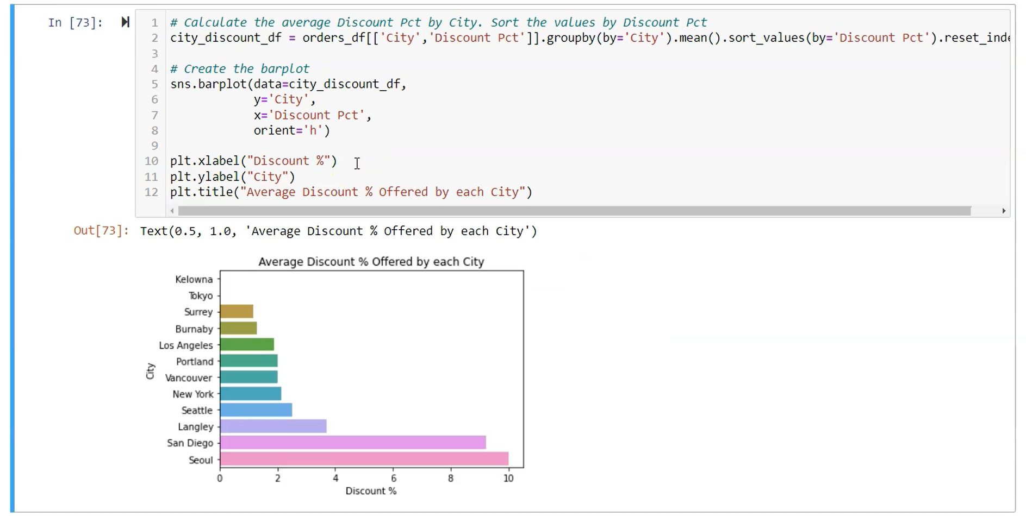The image size is (1026, 516).
Task: Click the orient='h' argument line
Action: pos(291,131)
